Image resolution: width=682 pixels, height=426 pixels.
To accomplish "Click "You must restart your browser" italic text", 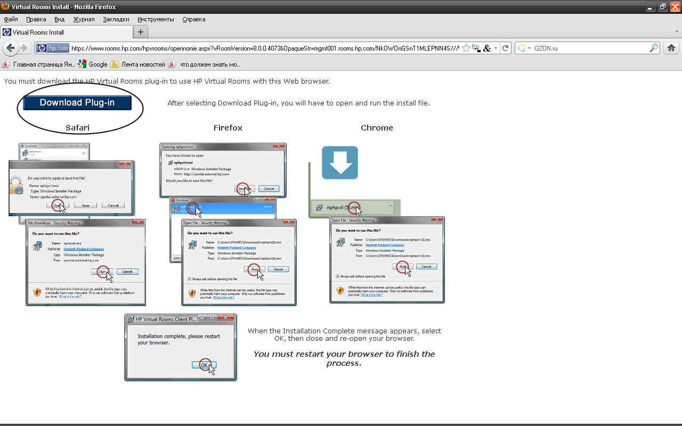I will click(x=344, y=358).
